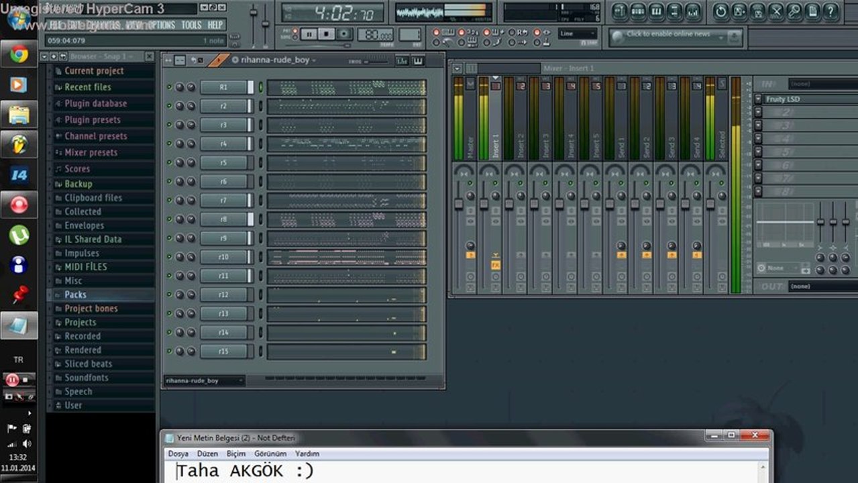Click the swing slider in step sequencer
Image resolution: width=858 pixels, height=483 pixels.
[376, 60]
